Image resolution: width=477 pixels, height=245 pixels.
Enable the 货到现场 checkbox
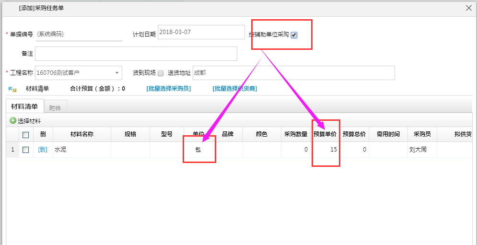tap(161, 73)
